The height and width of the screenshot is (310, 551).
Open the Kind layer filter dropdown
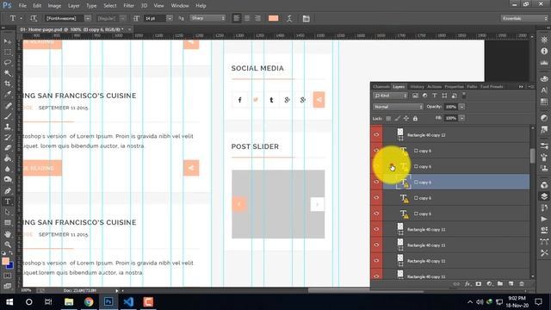pyautogui.click(x=390, y=96)
